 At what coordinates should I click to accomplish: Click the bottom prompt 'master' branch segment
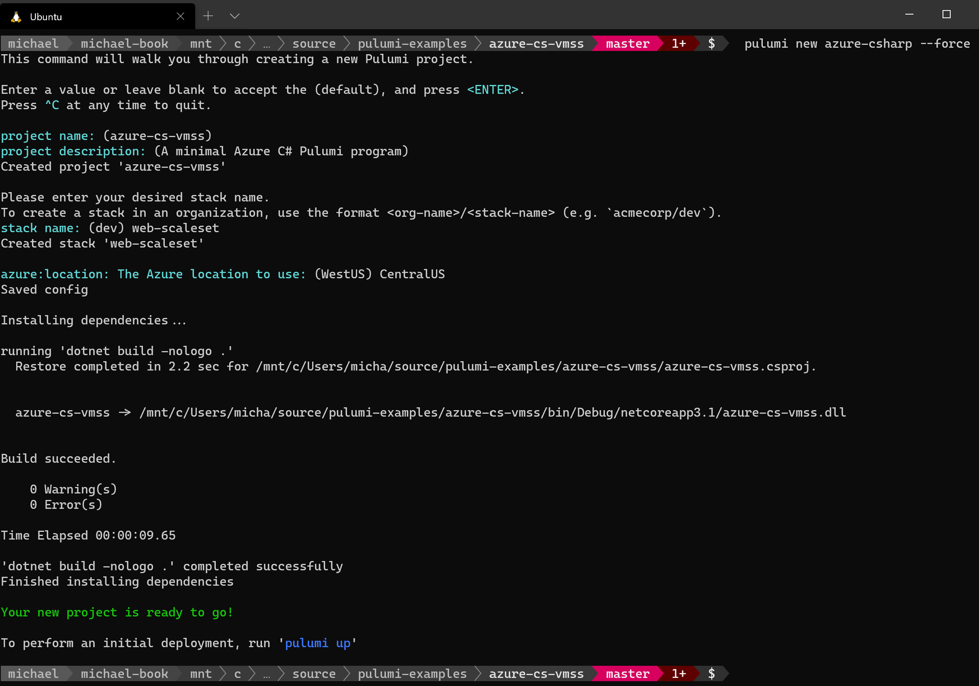coord(628,673)
